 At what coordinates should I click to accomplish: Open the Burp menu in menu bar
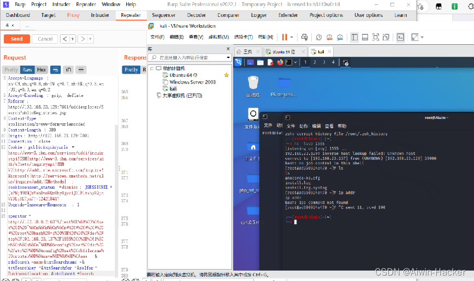pos(20,4)
